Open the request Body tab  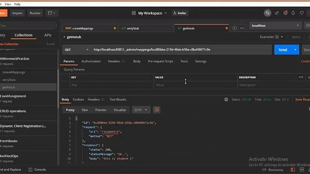pos(137,61)
